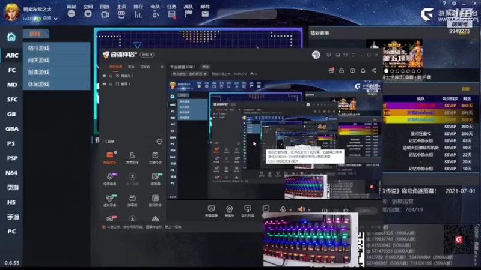The width and height of the screenshot is (481, 270).
Task: Add a screen capture source in 直播伴侣
Action: coord(211,211)
